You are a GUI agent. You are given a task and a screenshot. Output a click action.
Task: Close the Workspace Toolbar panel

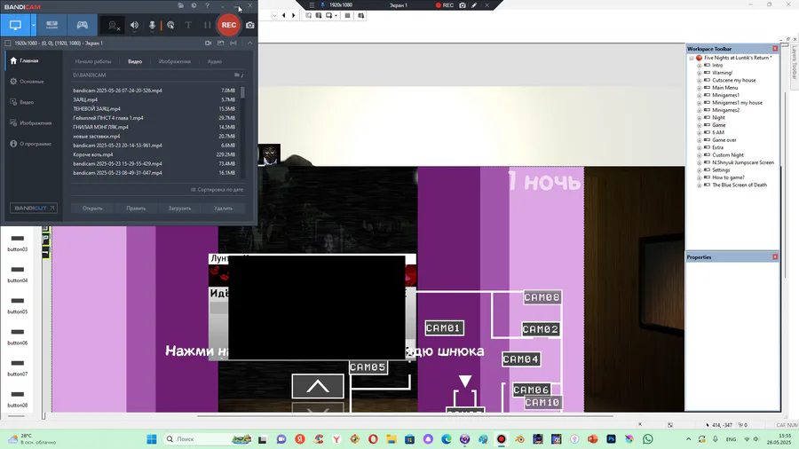tap(775, 49)
